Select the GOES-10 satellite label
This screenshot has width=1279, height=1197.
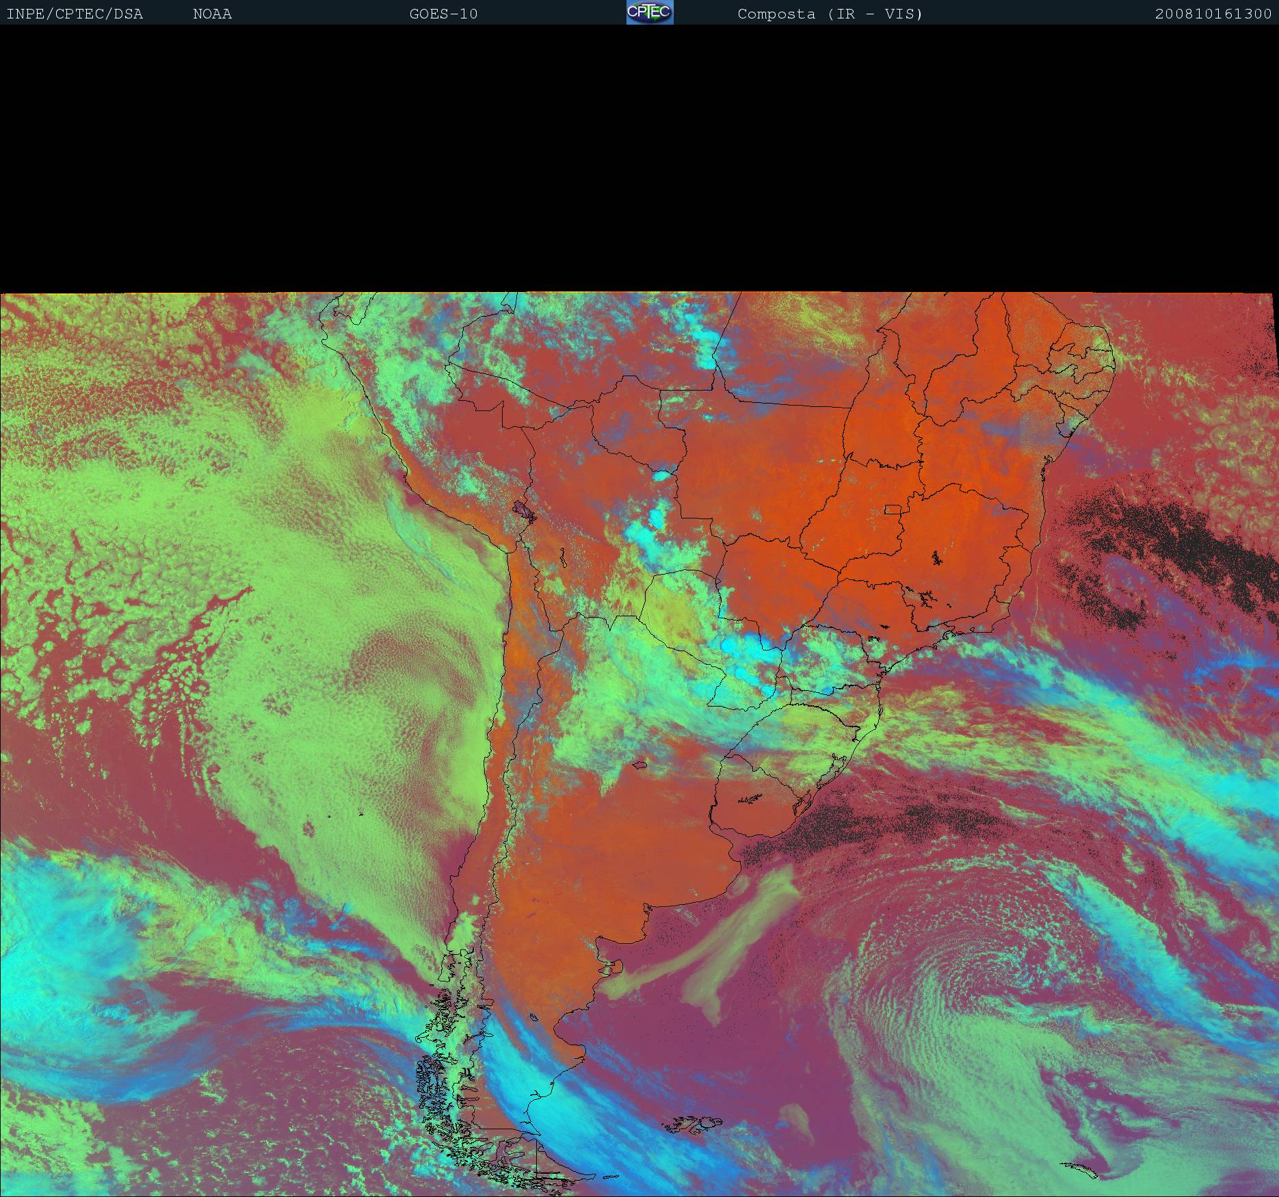[x=443, y=14]
